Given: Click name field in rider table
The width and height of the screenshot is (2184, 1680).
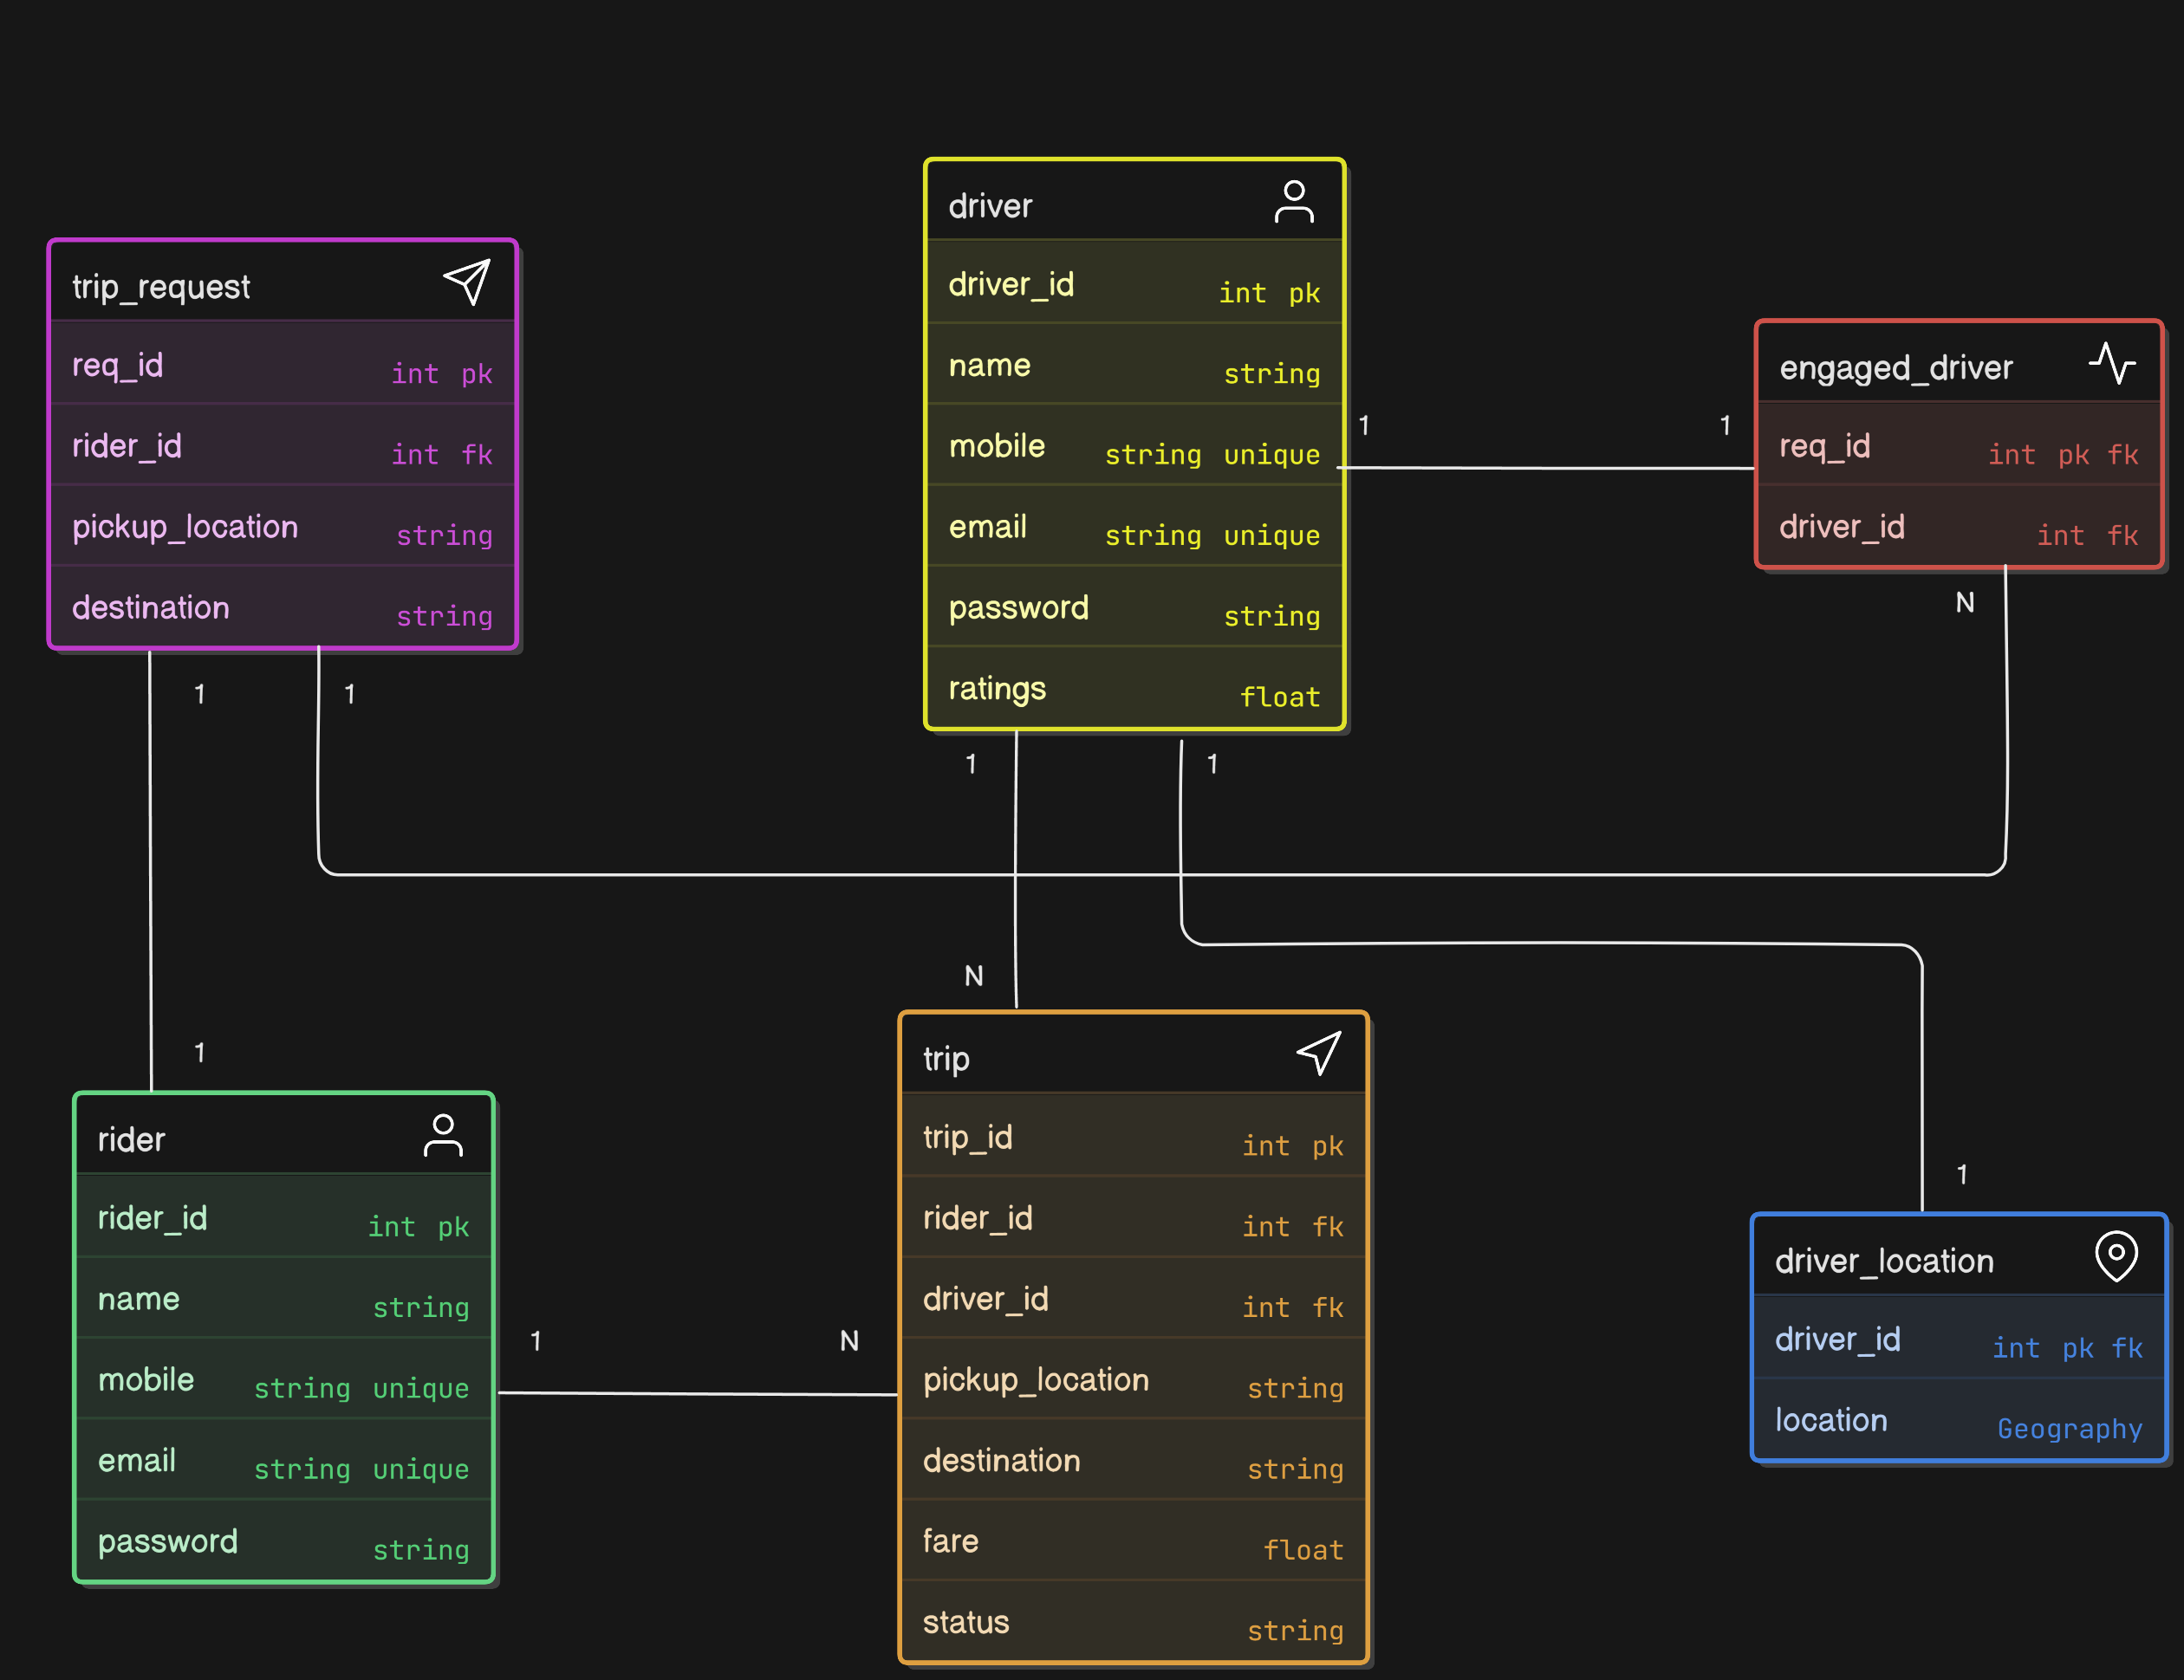Looking at the screenshot, I should click(284, 1298).
